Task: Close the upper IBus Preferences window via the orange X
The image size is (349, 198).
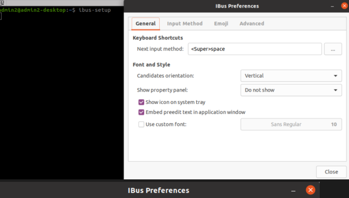Action: (344, 6)
